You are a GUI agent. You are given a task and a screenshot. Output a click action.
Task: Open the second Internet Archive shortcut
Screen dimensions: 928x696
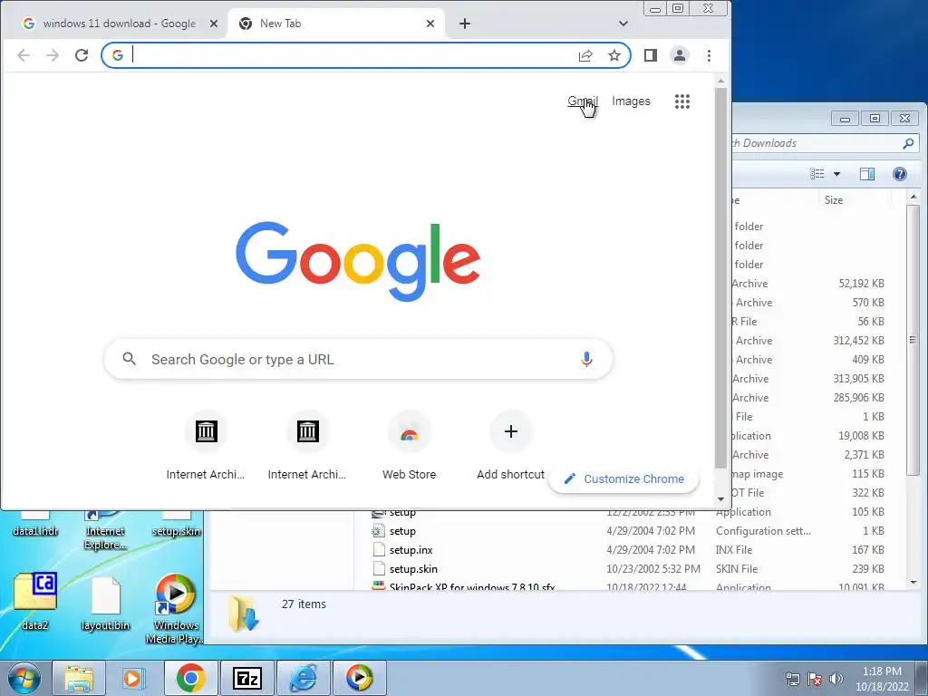click(x=307, y=445)
